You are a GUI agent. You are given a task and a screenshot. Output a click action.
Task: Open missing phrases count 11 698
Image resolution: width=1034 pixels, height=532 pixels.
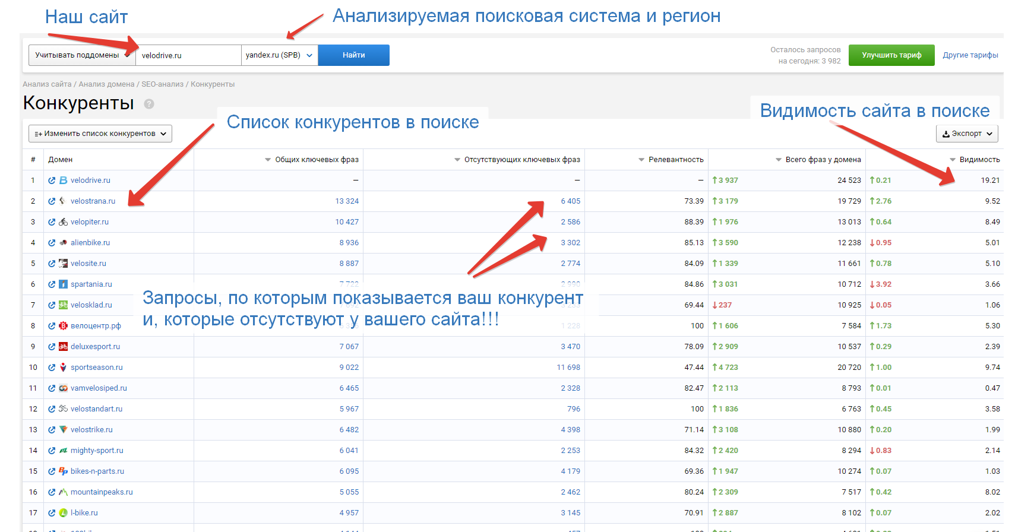pyautogui.click(x=568, y=368)
